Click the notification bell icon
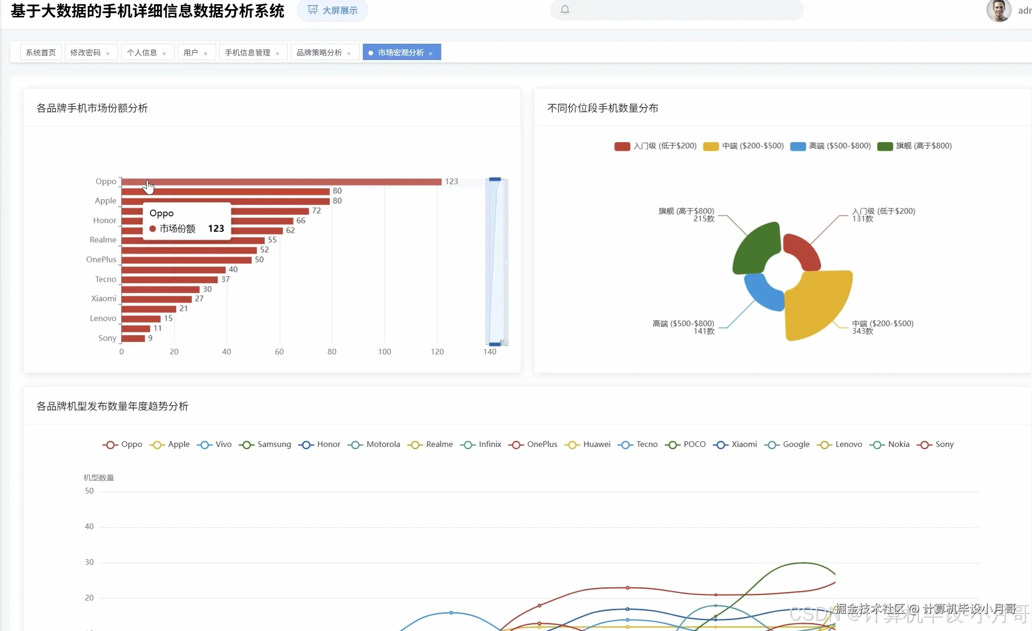The width and height of the screenshot is (1032, 631). coord(565,9)
